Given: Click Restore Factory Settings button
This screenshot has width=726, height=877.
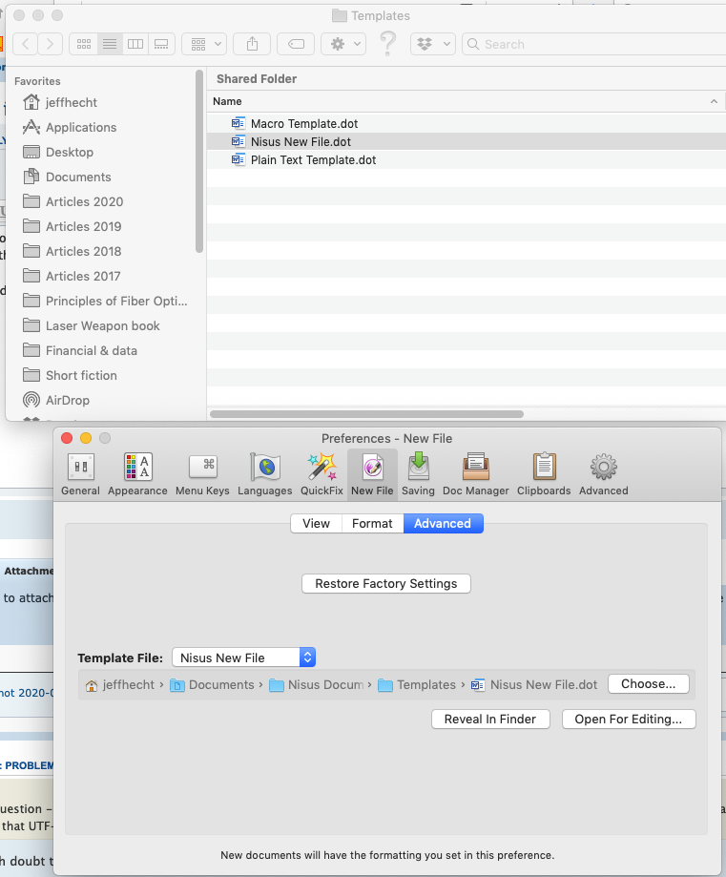Looking at the screenshot, I should 386,583.
